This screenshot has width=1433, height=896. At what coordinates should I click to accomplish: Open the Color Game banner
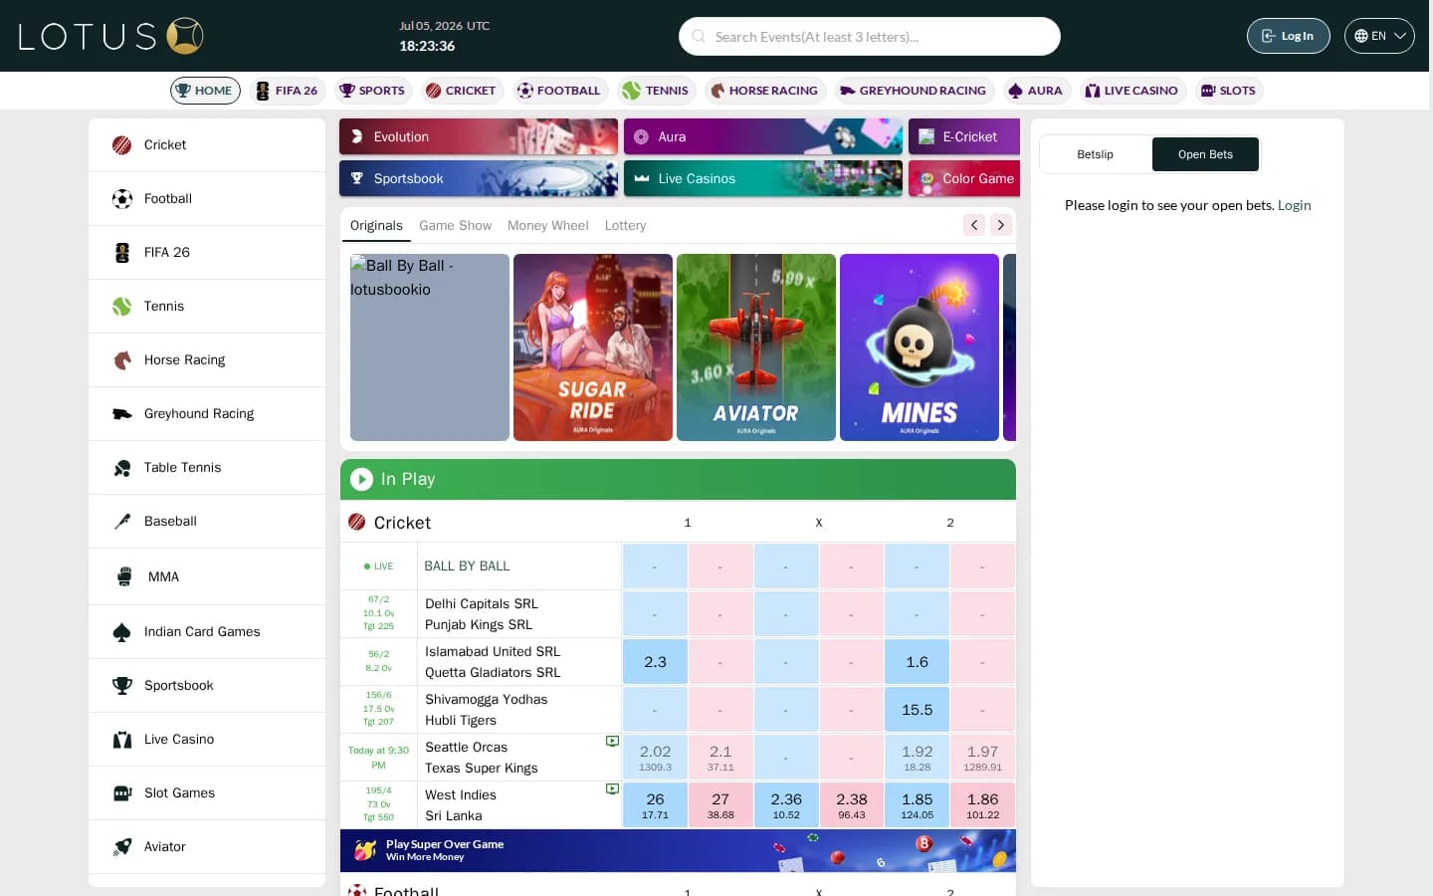click(964, 178)
